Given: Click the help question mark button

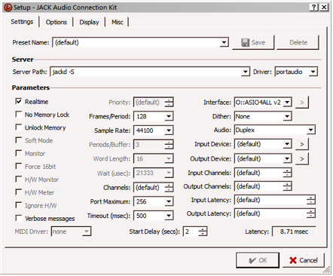Looking at the screenshot, I should tap(314, 8).
